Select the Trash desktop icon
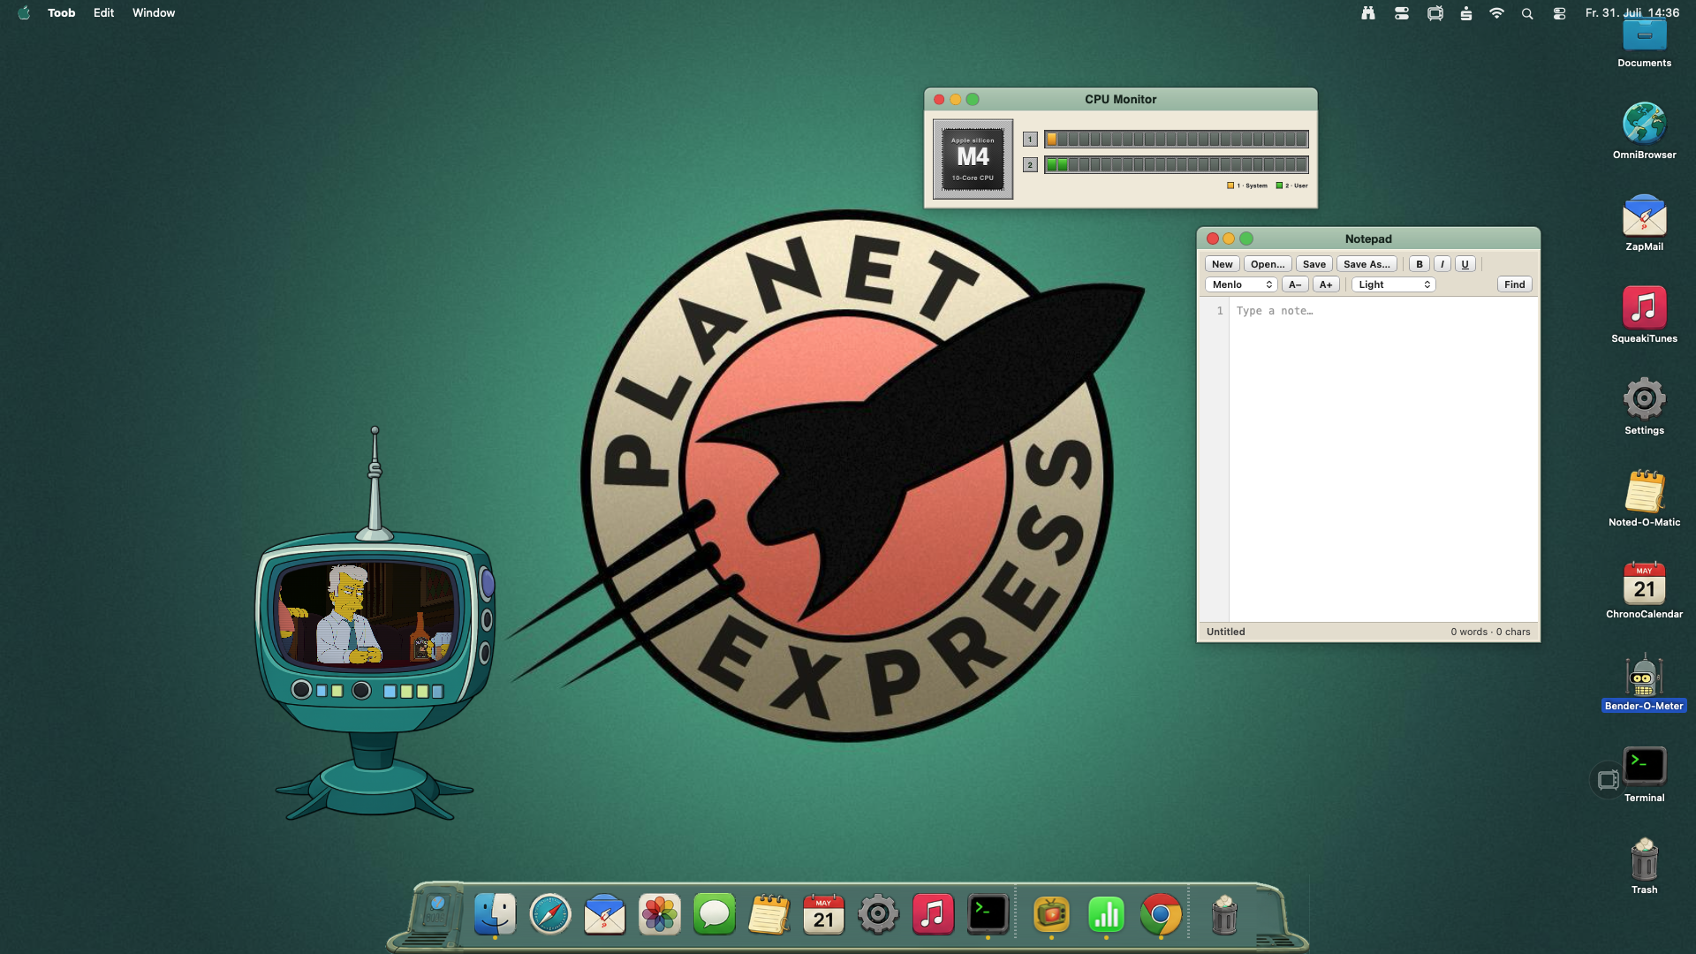This screenshot has height=954, width=1696. (x=1644, y=867)
